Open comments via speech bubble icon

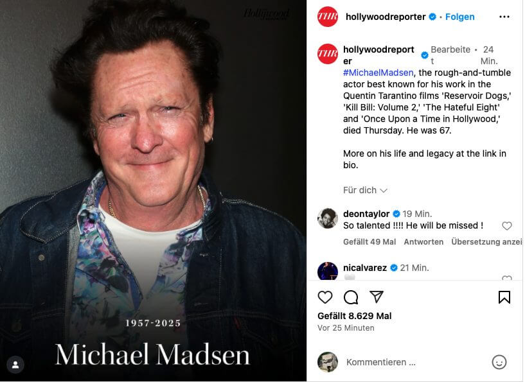click(x=351, y=297)
